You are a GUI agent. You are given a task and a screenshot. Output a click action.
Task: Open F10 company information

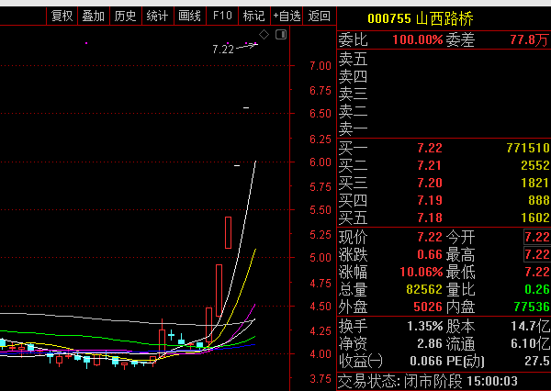(221, 16)
